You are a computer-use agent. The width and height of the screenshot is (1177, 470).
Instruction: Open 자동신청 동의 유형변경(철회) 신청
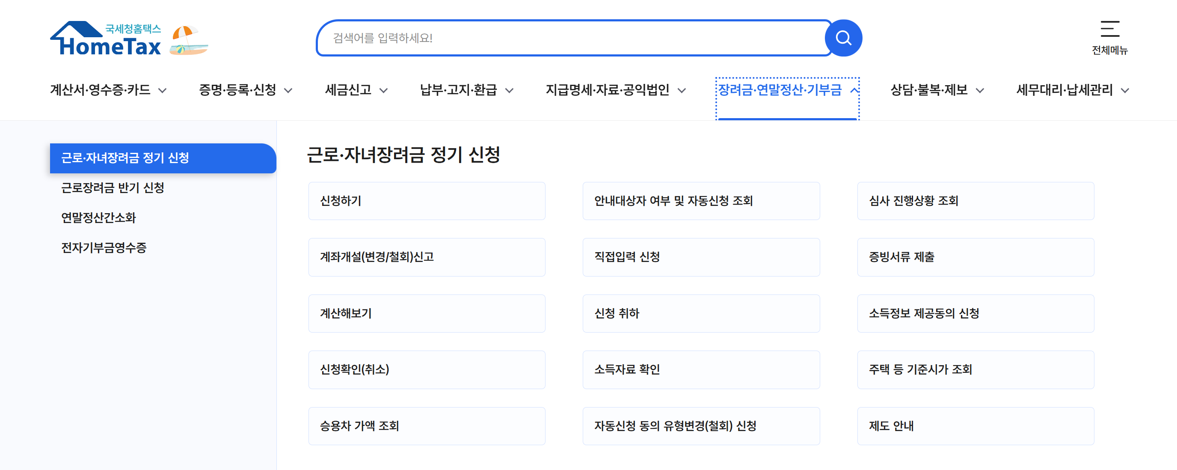tap(700, 426)
